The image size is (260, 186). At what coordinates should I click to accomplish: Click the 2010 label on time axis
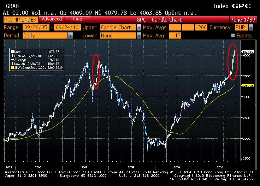[220, 167]
